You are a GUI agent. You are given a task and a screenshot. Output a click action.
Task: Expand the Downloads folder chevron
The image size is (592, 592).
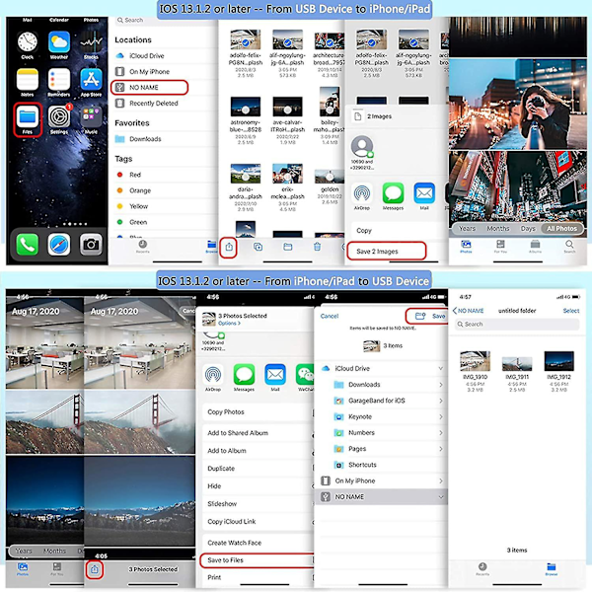click(441, 385)
